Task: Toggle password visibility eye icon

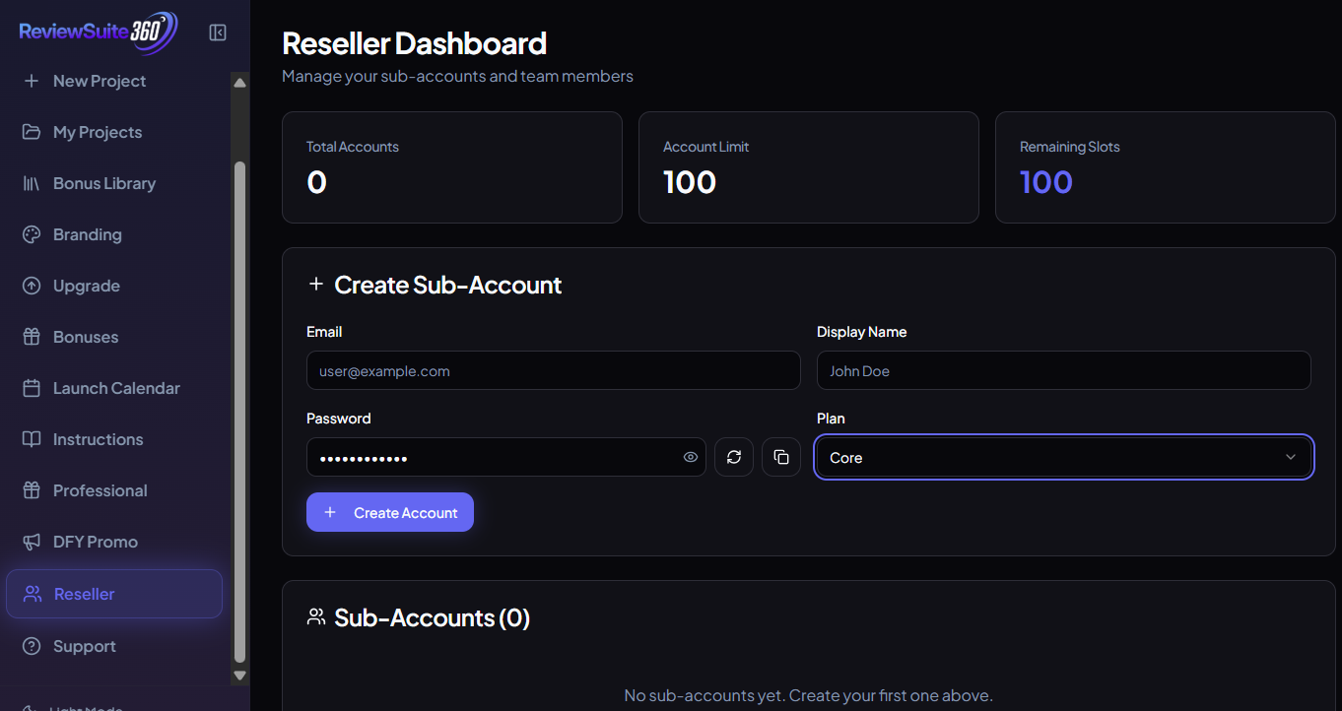Action: tap(691, 457)
